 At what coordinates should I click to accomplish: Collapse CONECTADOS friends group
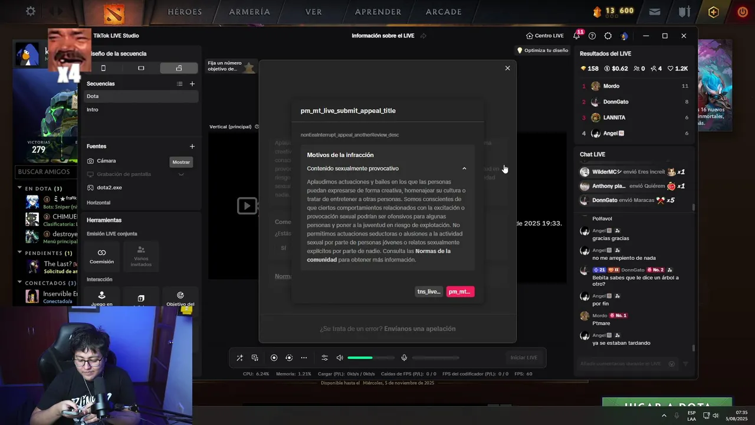tap(19, 283)
